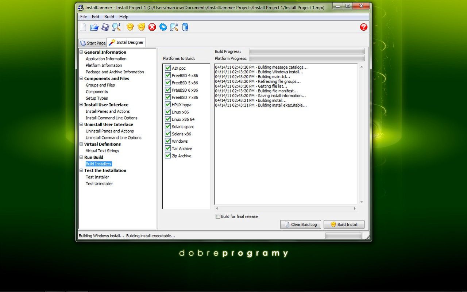Select the Install Designer tab
This screenshot has height=292, width=467.
click(x=126, y=42)
